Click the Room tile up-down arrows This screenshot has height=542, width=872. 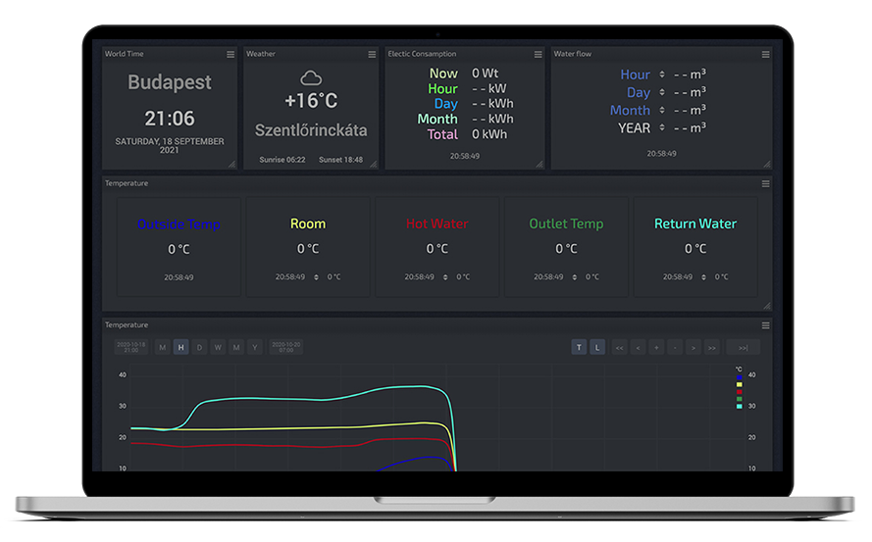[317, 277]
